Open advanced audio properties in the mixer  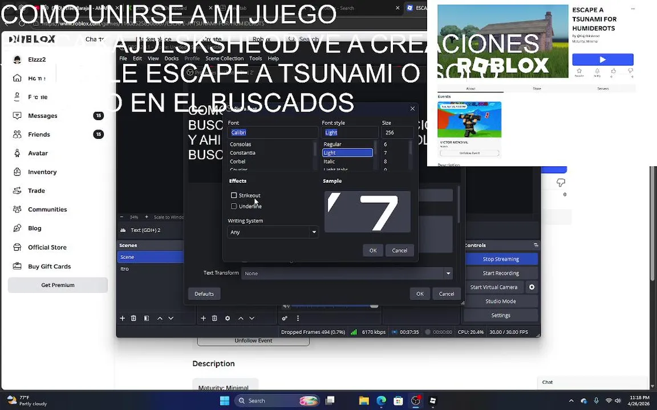tap(285, 318)
